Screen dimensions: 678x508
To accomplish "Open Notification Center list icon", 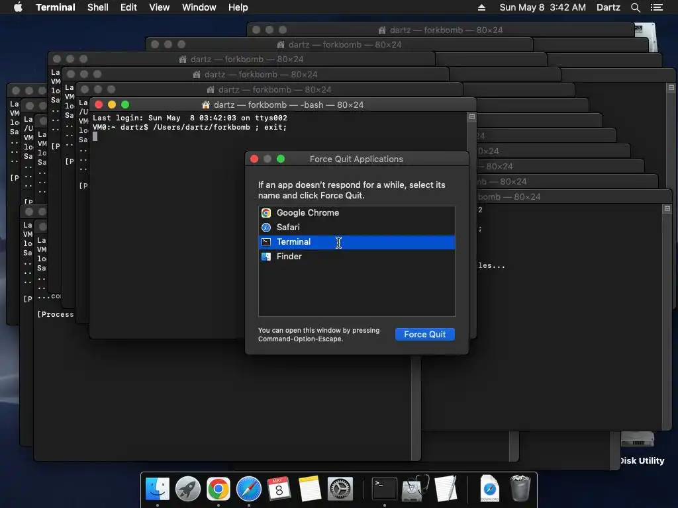I will (657, 7).
